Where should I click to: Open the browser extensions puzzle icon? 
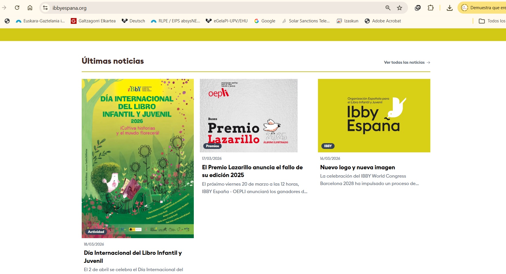[430, 8]
